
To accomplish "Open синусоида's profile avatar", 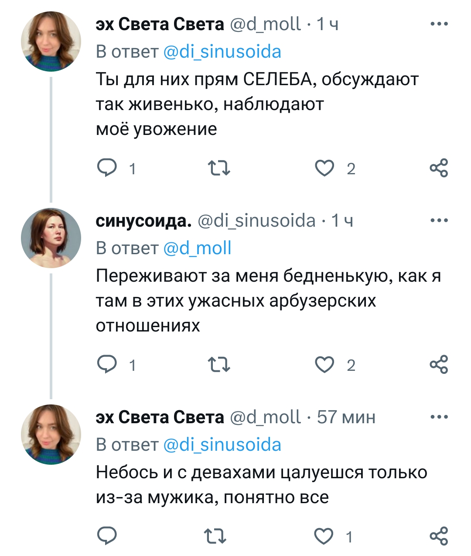I will pyautogui.click(x=51, y=238).
